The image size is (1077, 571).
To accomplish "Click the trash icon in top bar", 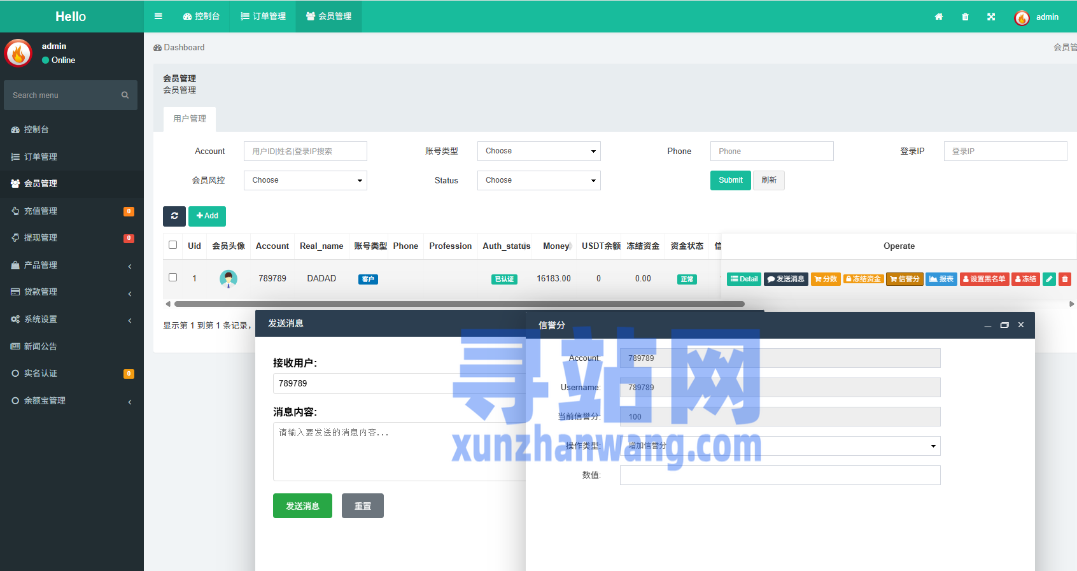I will click(x=965, y=17).
